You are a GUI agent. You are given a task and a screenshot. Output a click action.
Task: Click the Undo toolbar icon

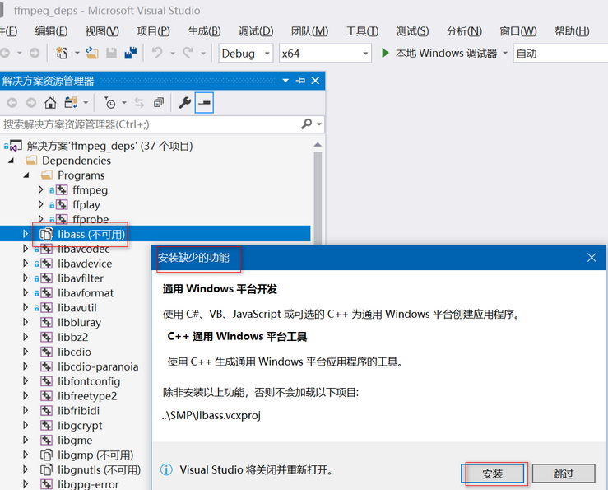pyautogui.click(x=157, y=53)
